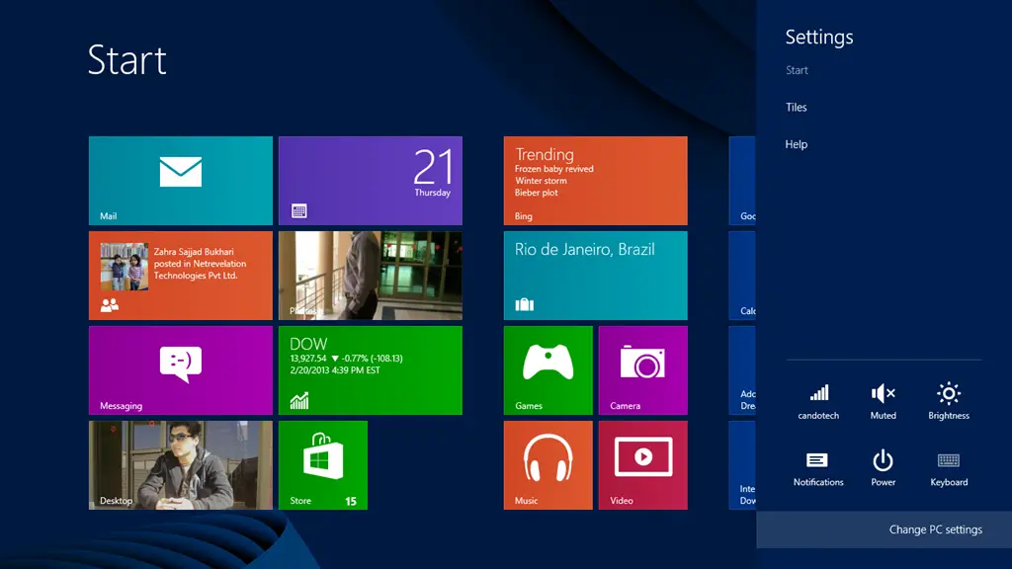Open the Keyboard input options
The image size is (1012, 569).
[x=949, y=467]
